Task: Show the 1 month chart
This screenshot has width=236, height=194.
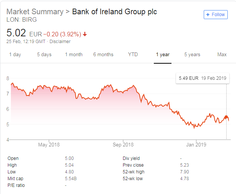Action: tap(74, 55)
